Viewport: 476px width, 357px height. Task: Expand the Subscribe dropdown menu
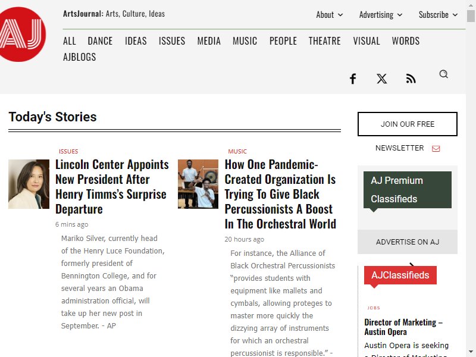[x=438, y=14]
